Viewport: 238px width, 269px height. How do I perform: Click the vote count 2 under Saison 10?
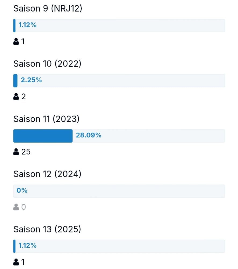[23, 97]
